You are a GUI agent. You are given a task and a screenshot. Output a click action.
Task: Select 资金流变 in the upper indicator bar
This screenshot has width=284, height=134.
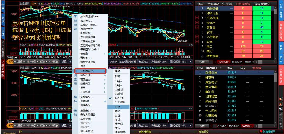click(x=143, y=62)
